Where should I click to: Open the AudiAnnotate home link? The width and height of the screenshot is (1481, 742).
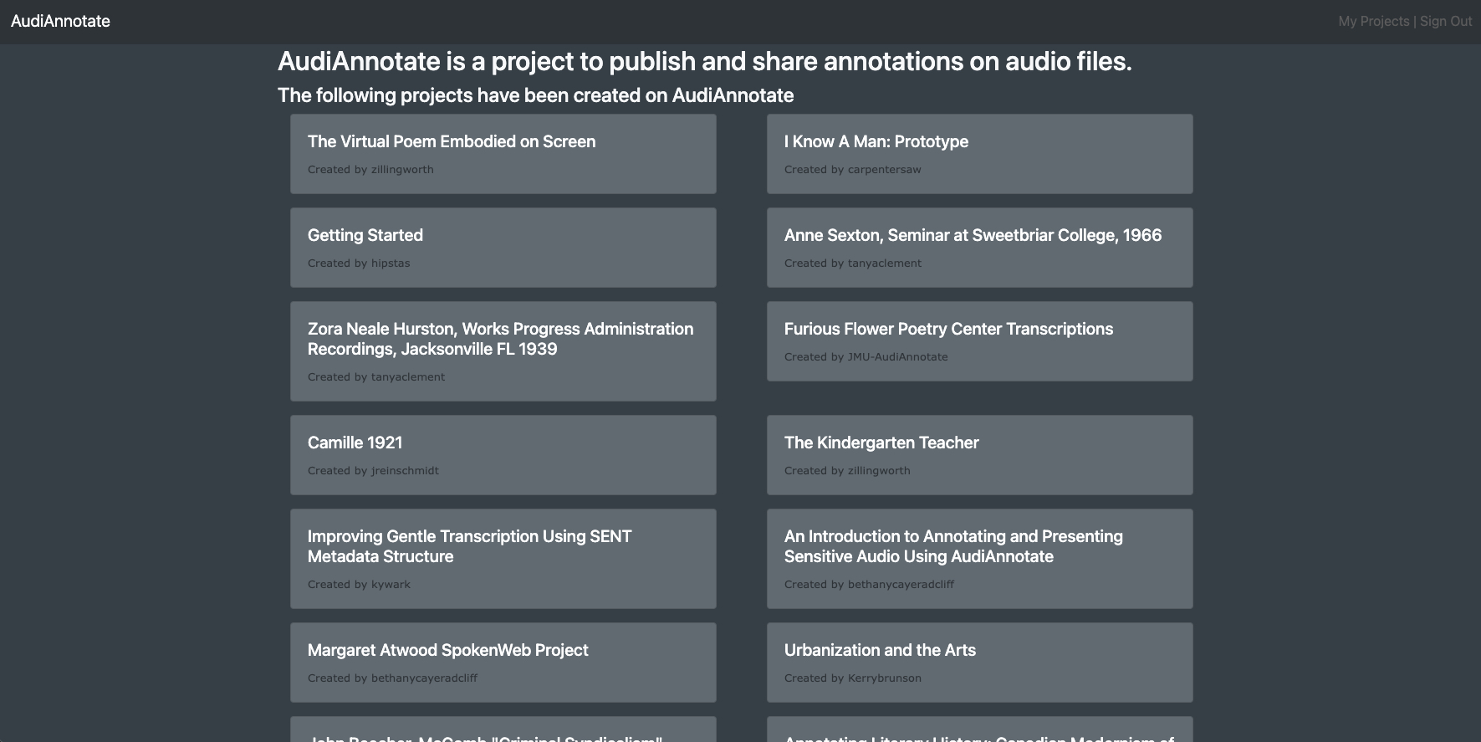(60, 21)
